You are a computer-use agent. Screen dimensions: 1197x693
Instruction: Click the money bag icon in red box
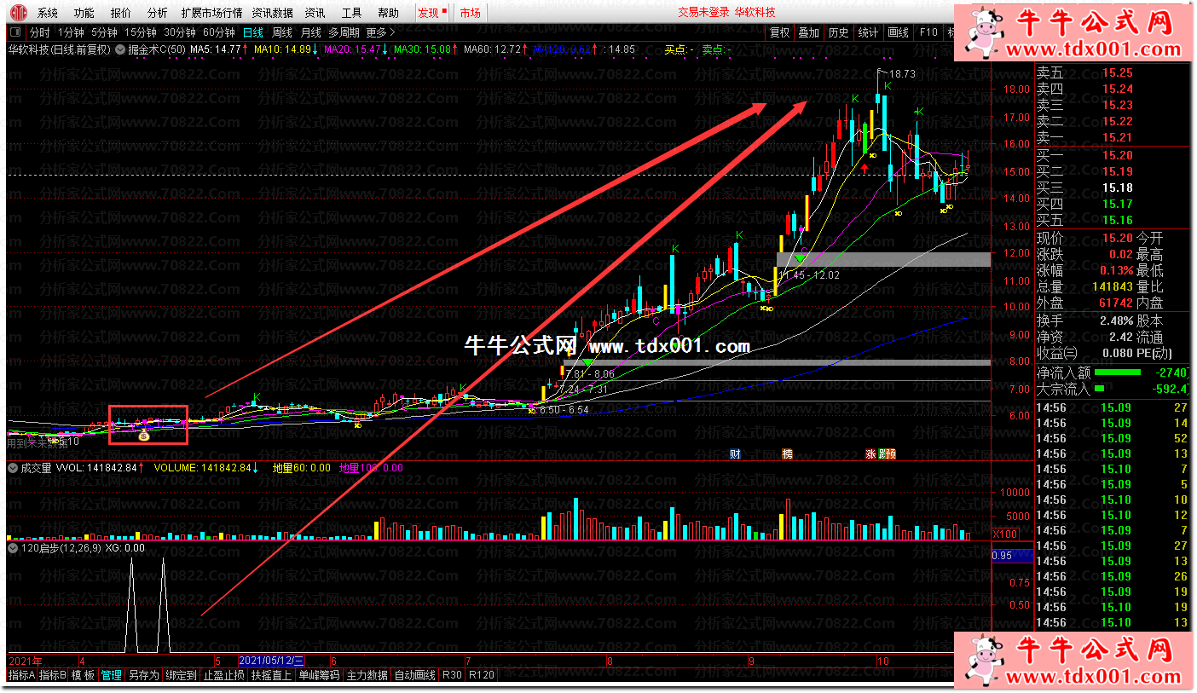pos(144,436)
